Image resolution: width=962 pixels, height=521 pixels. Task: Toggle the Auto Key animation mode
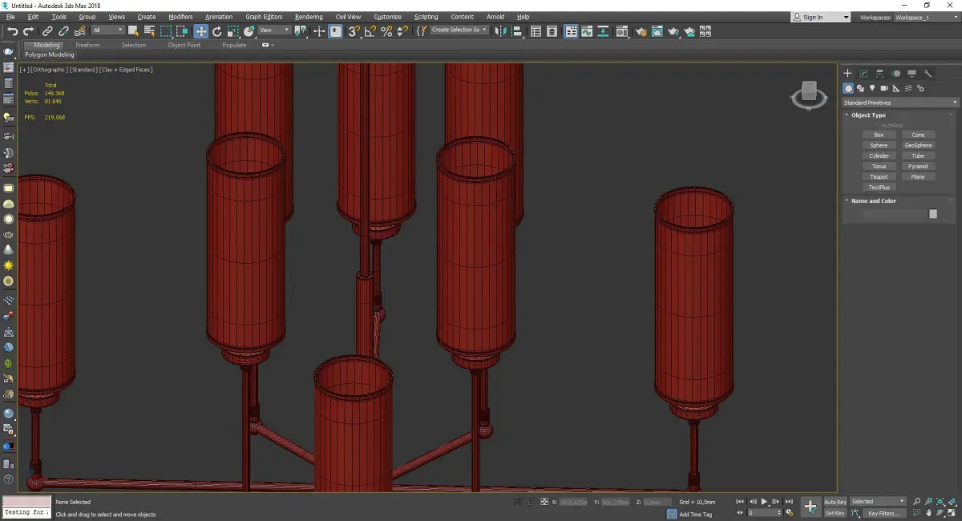(835, 502)
